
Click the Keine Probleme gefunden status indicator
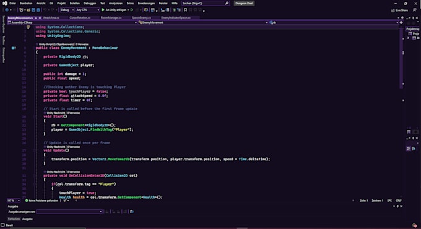coord(41,201)
